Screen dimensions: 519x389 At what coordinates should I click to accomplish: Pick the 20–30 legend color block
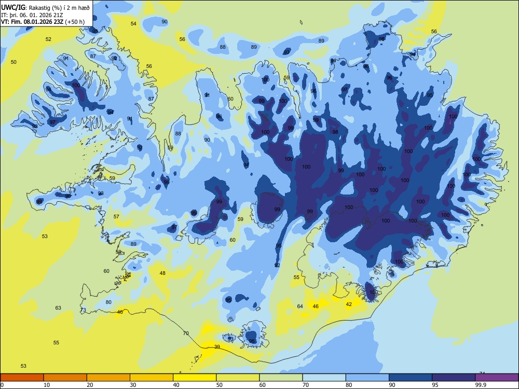pyautogui.click(x=108, y=378)
